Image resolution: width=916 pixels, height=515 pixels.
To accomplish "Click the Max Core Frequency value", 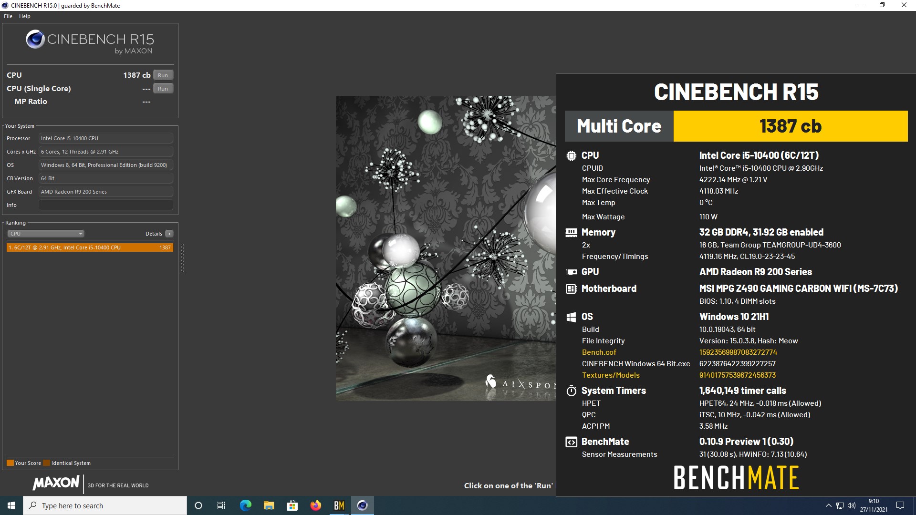I will point(733,180).
